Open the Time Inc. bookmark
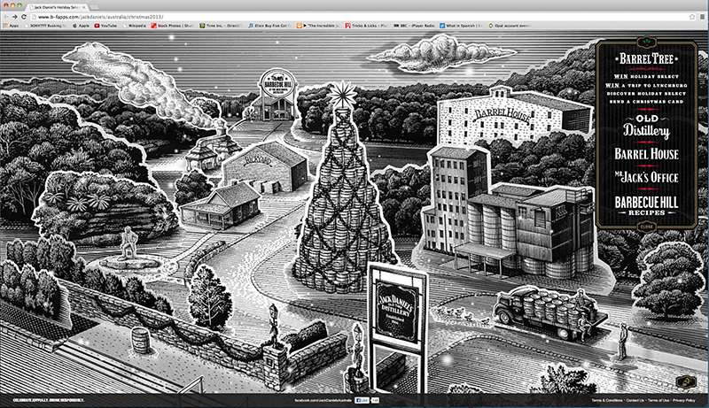This screenshot has width=709, height=408. 221,26
